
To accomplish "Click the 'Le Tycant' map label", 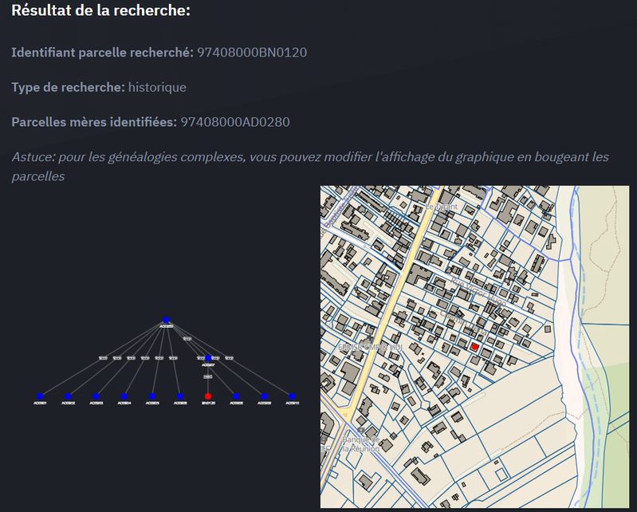I will click(x=441, y=207).
